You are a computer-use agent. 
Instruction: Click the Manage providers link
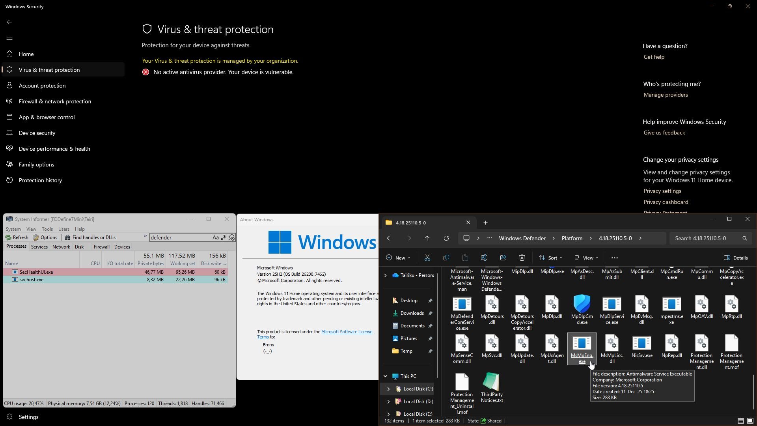[x=666, y=95]
